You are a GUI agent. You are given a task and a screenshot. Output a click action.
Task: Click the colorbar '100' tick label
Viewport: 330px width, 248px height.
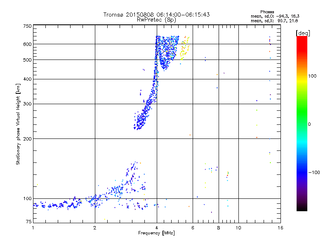312,76
